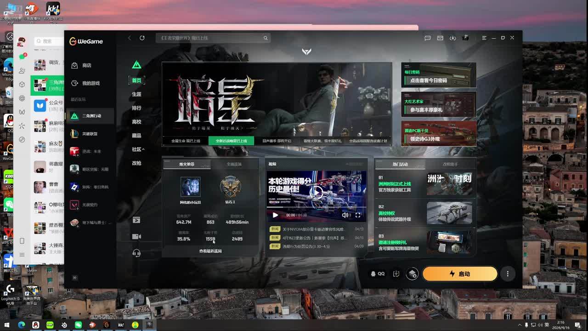Select banner tab 金属生命 现已上线
588x331 pixels.
click(x=186, y=141)
